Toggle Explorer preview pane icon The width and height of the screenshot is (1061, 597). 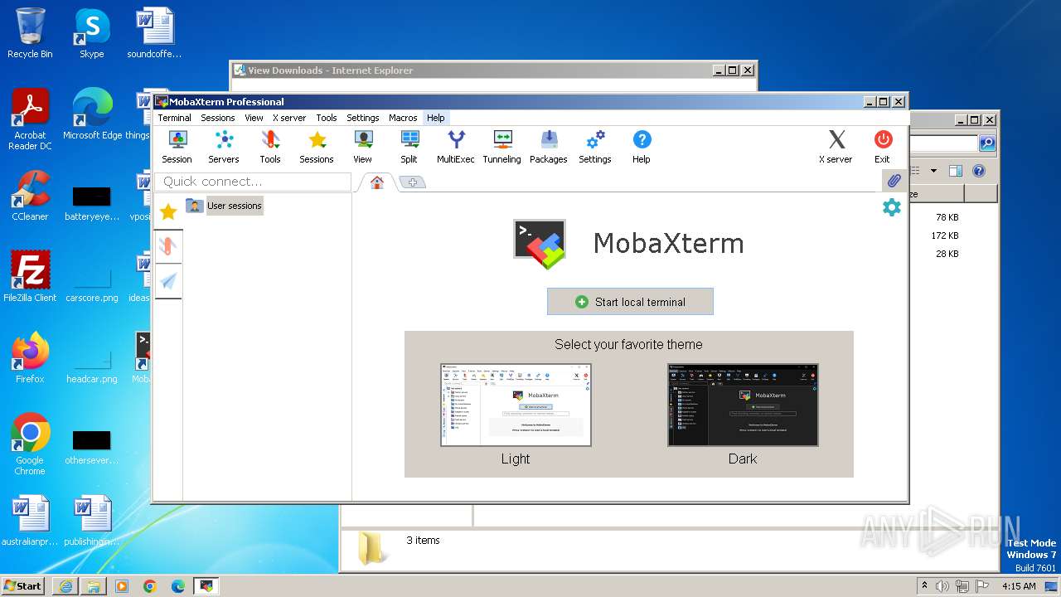pos(955,171)
